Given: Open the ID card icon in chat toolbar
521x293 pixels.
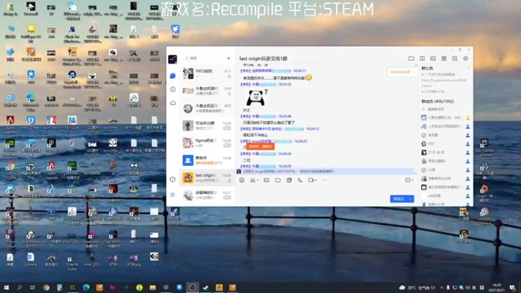Looking at the screenshot, I should tap(289, 180).
